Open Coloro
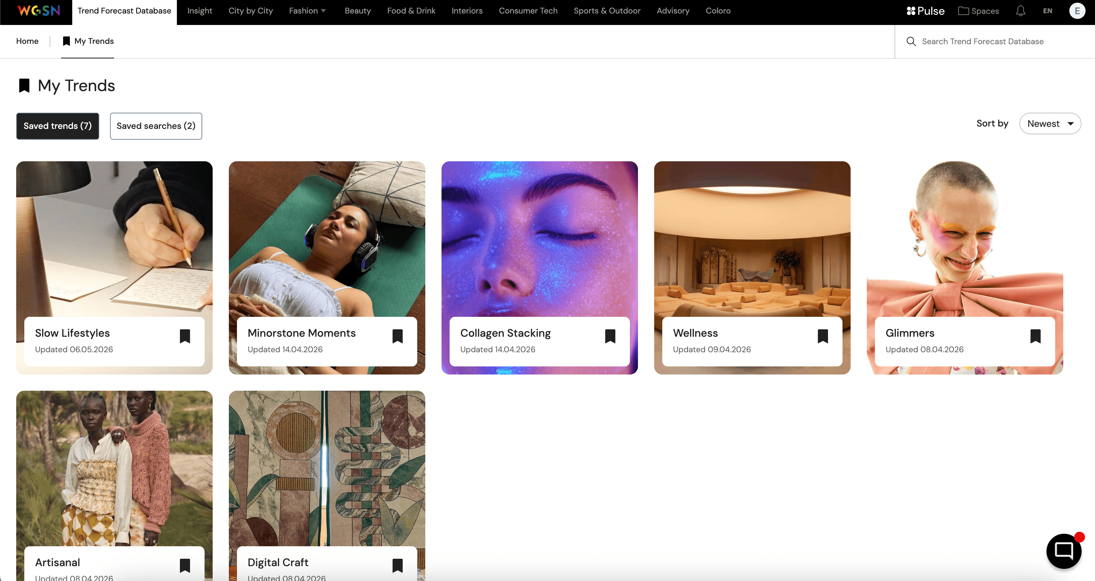The width and height of the screenshot is (1095, 581). [x=718, y=10]
